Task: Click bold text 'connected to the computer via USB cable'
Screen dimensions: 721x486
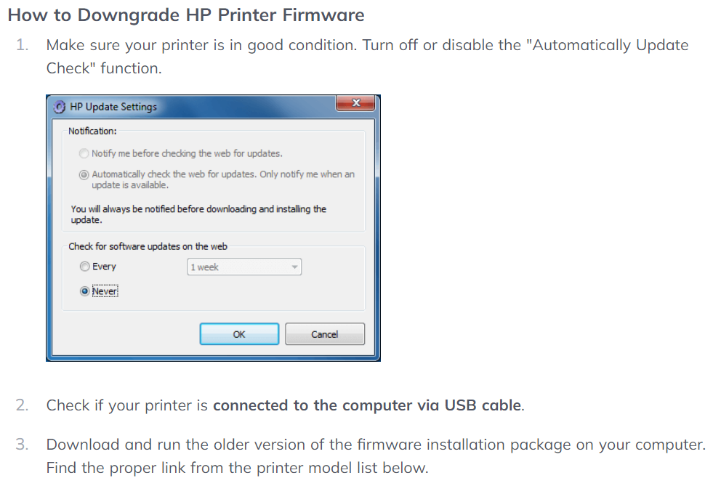Action: tap(367, 405)
